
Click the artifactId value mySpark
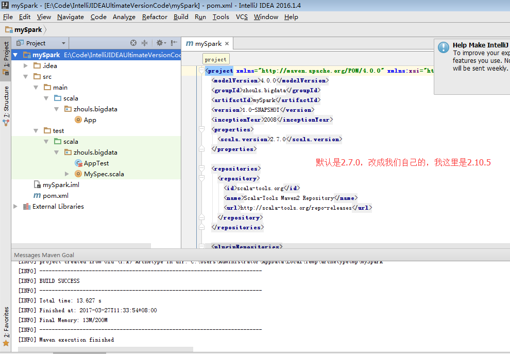[x=264, y=100]
